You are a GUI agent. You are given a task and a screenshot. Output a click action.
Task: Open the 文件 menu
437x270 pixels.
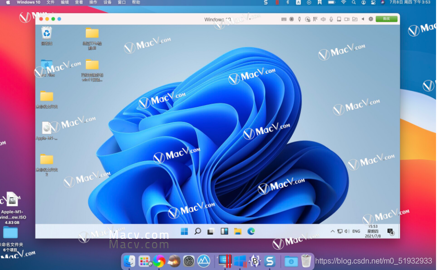click(x=51, y=2)
